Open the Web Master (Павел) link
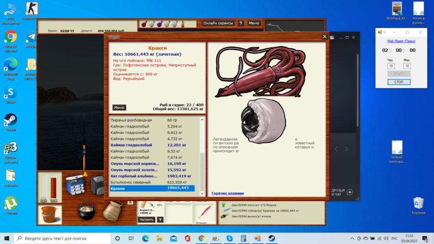Viewport: 434px width, 244px height. click(401, 41)
